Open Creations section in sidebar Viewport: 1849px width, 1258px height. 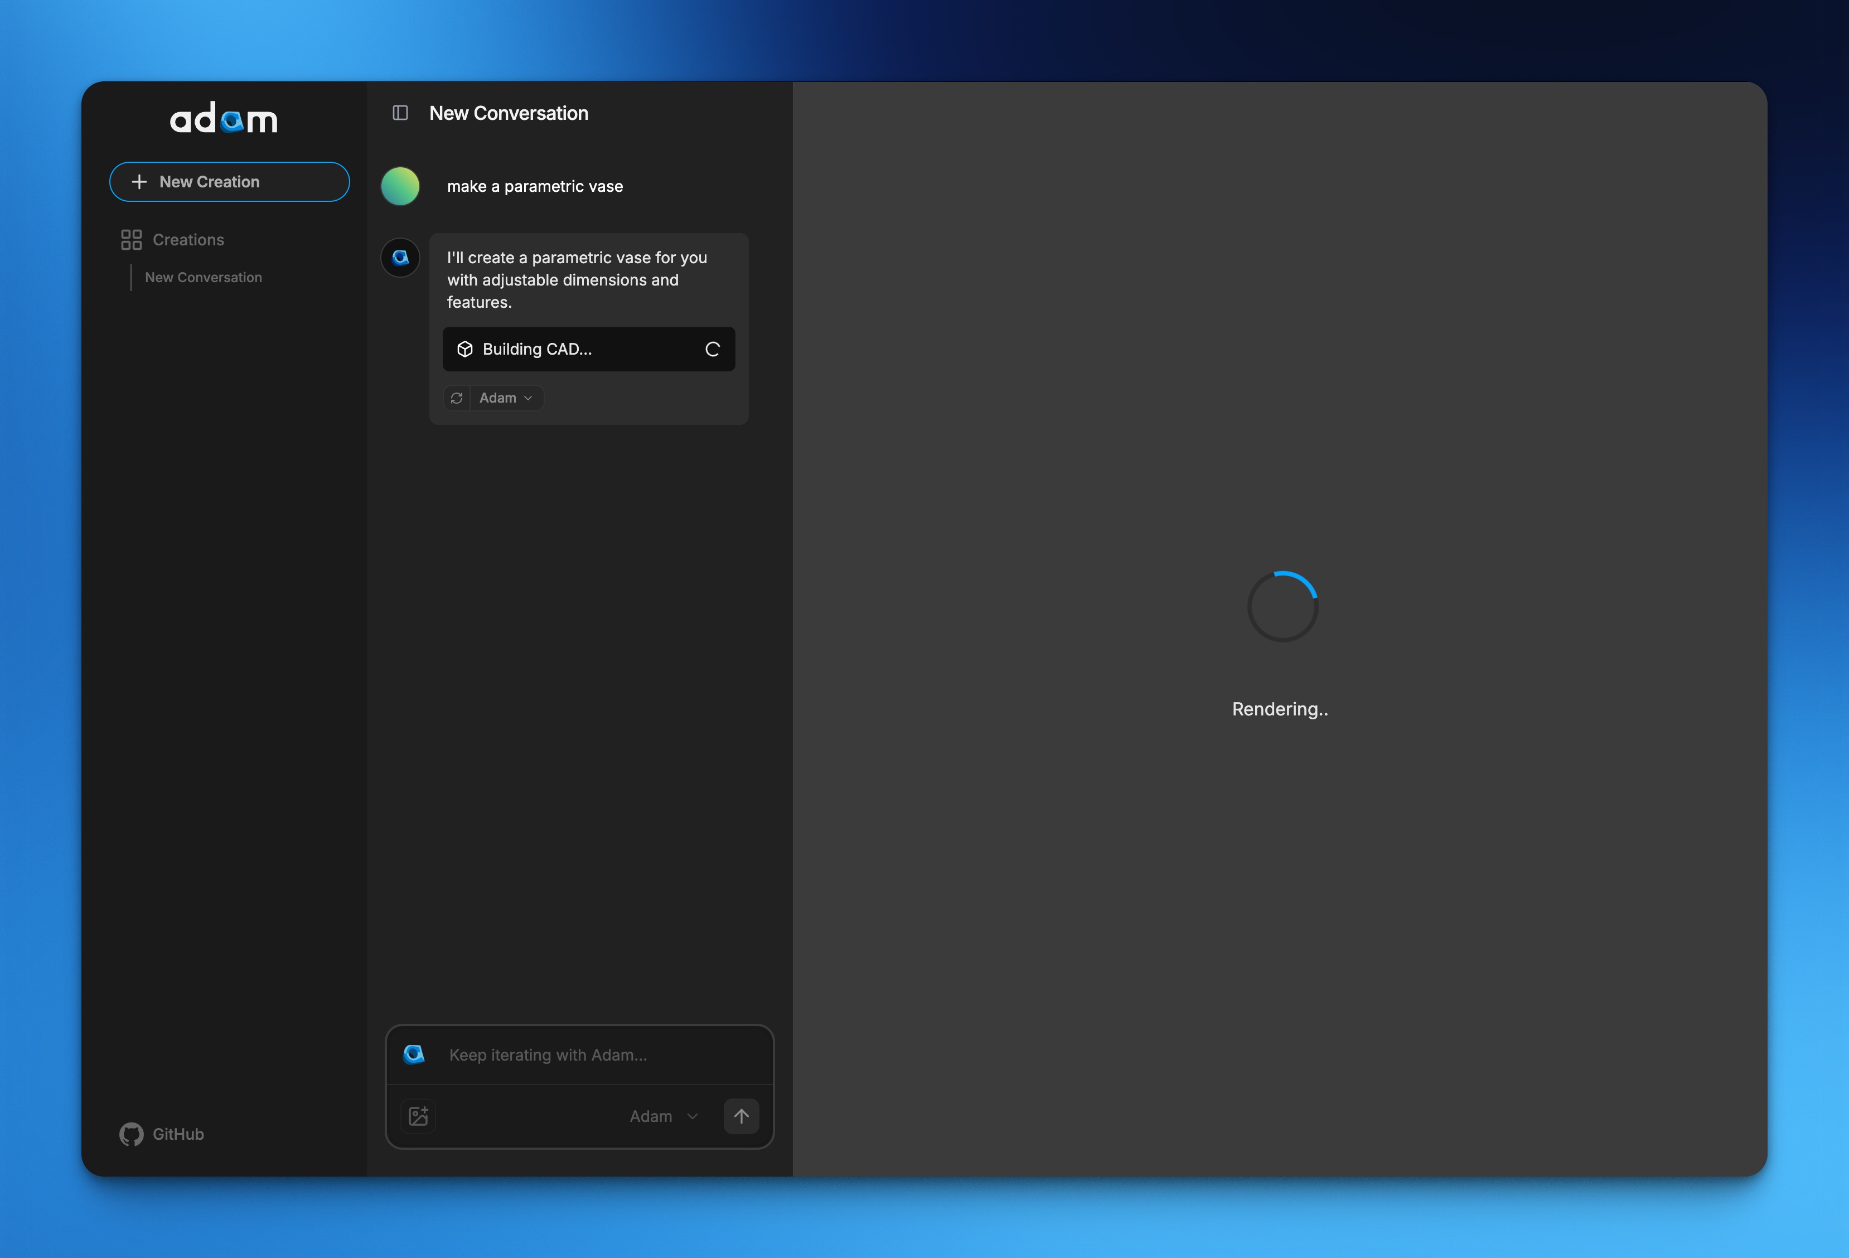tap(188, 240)
